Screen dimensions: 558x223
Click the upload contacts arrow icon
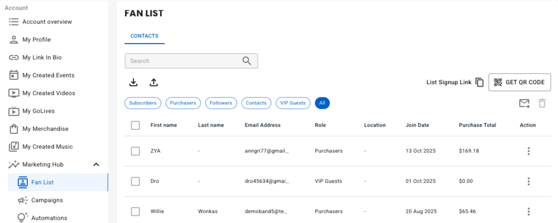154,83
